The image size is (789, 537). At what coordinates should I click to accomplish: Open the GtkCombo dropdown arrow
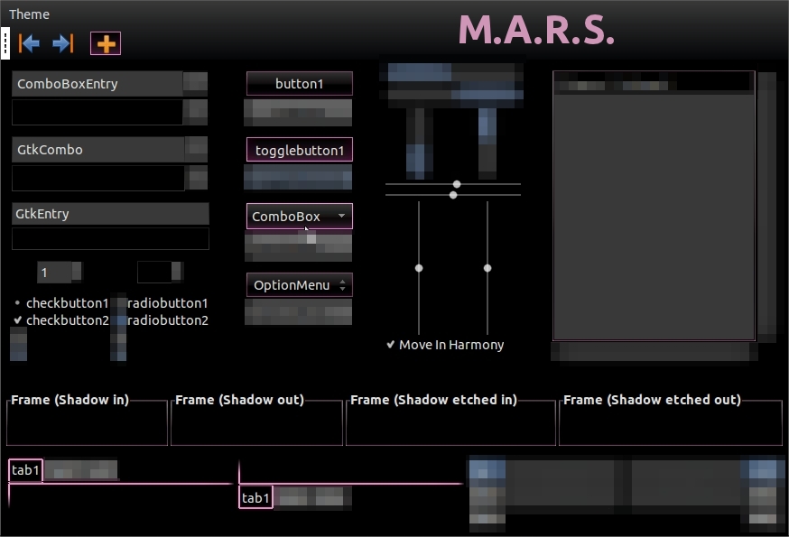(x=196, y=150)
